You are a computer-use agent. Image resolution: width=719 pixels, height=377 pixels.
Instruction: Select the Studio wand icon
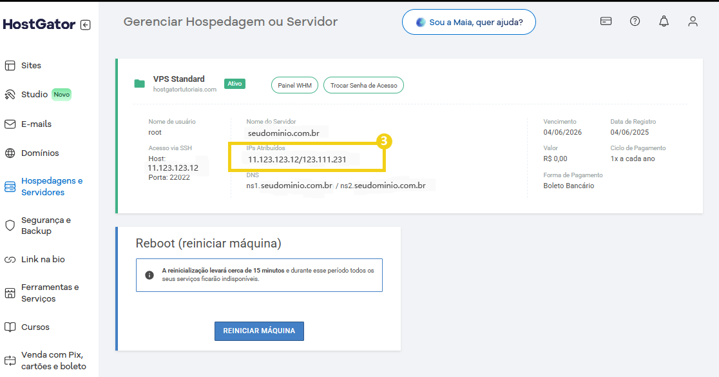point(10,95)
